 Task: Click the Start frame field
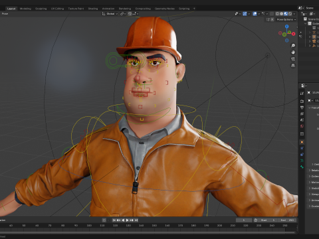point(268,220)
